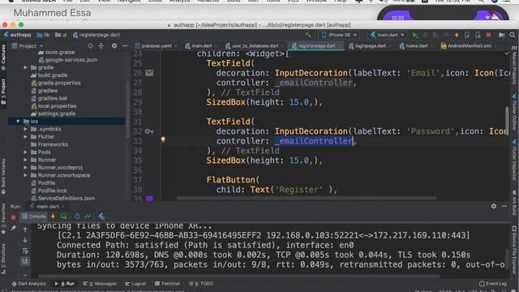The image size is (519, 292).
Task: Switch to the pubspec.yaml editor tab
Action: pyautogui.click(x=157, y=46)
